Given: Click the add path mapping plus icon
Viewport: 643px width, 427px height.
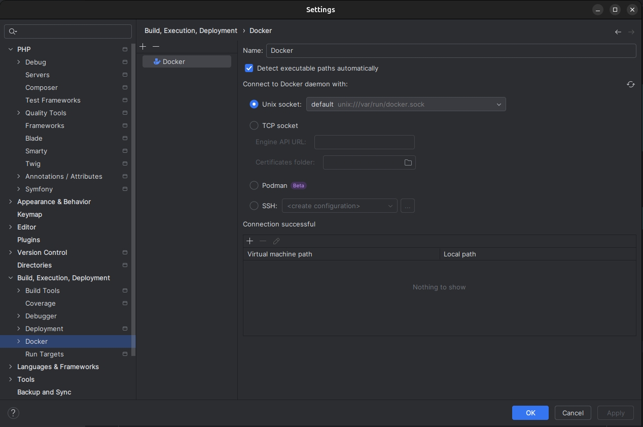Looking at the screenshot, I should tap(249, 241).
